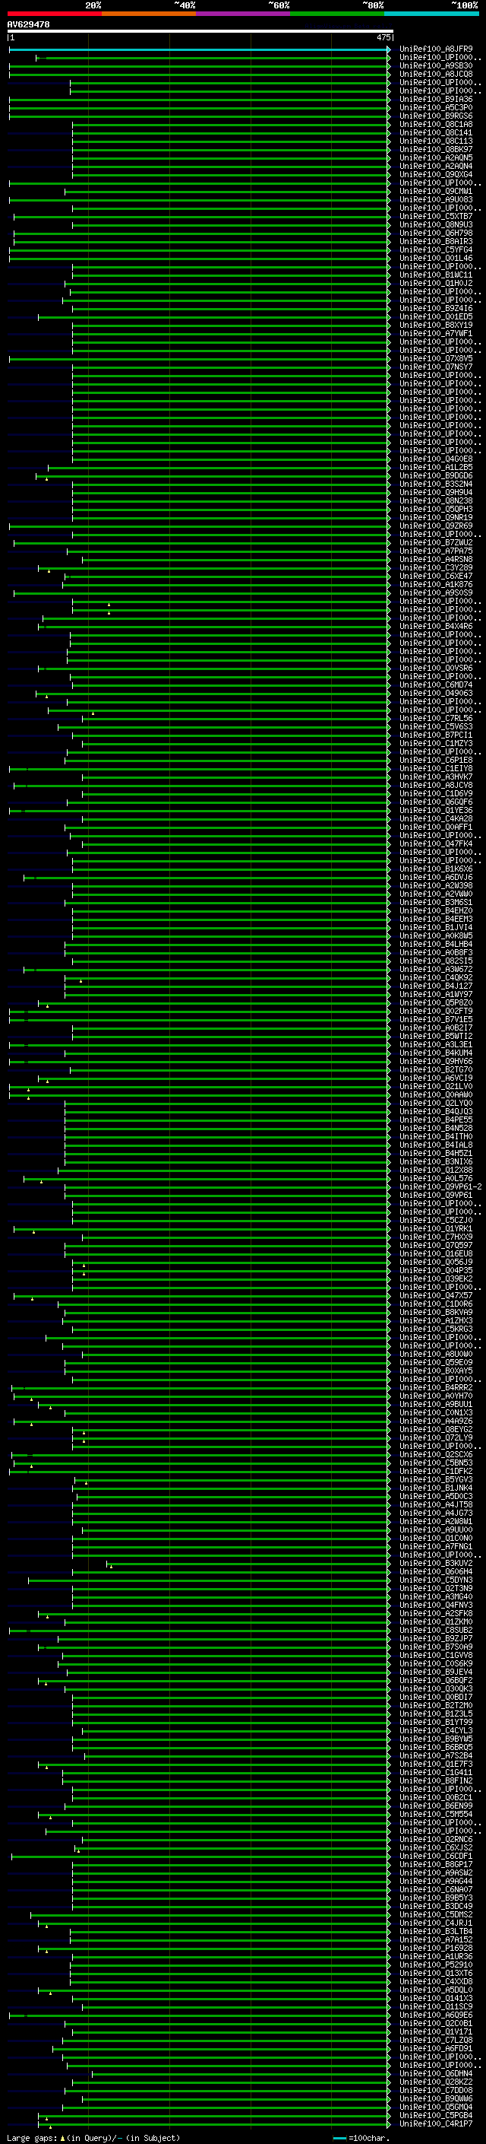The width and height of the screenshot is (486, 2144).
Task: Click hit label UniRef100_Q39EK2
Action: click(435, 1278)
